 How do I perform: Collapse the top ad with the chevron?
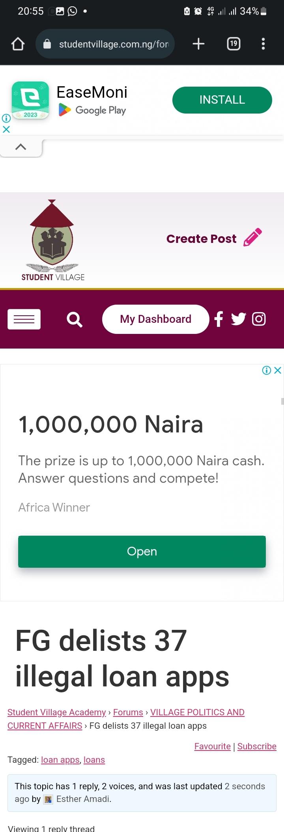pos(21,147)
